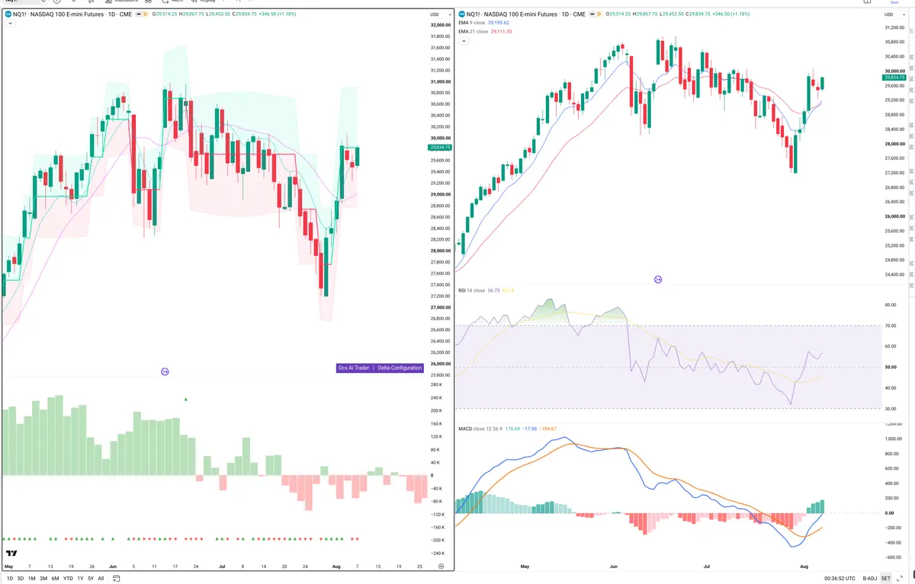Click the RSI value 56.75 in legend
915x584 pixels.
[494, 291]
